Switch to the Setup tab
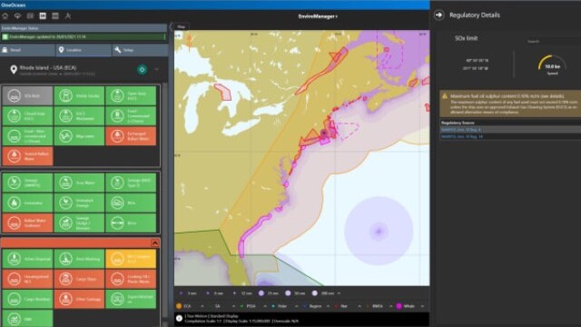581x327 pixels. pyautogui.click(x=140, y=50)
